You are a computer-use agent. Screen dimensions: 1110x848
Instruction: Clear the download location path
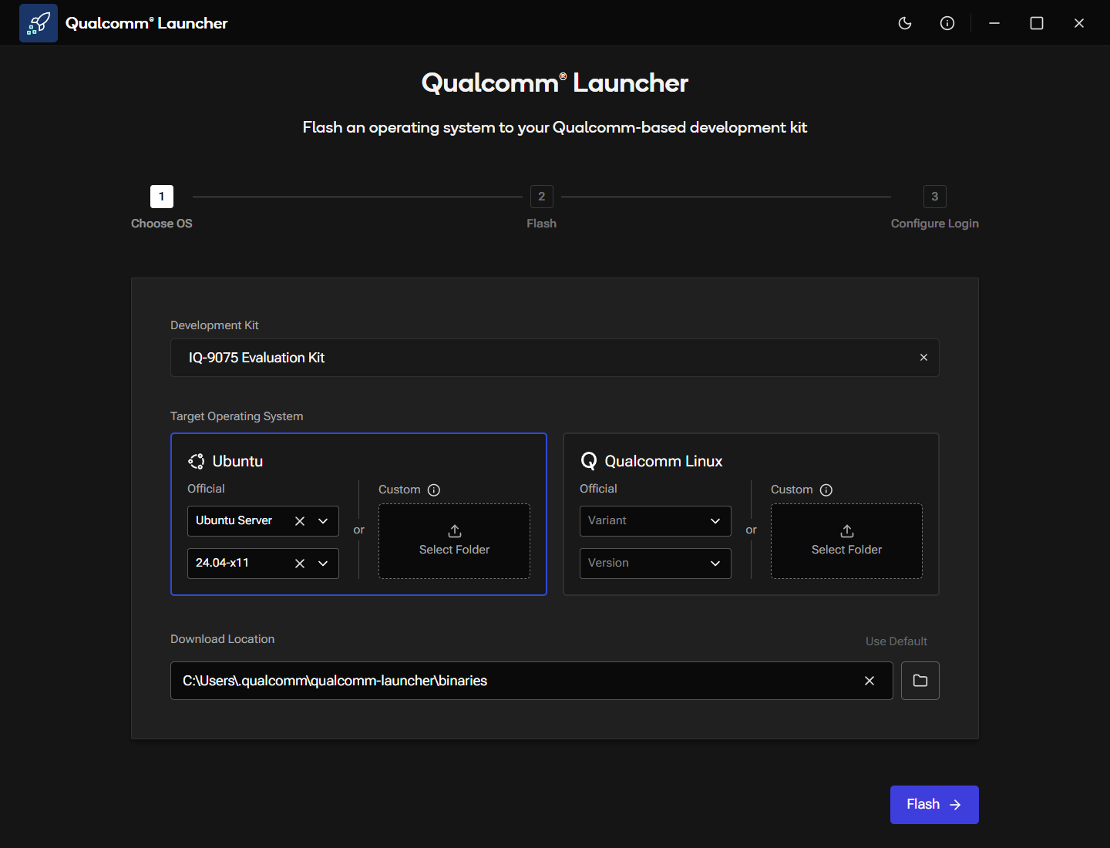(x=869, y=681)
